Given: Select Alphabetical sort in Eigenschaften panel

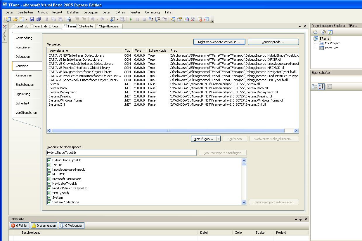Looking at the screenshot, I should (321, 87).
